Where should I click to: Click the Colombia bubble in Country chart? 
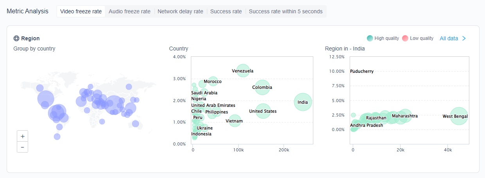262,87
